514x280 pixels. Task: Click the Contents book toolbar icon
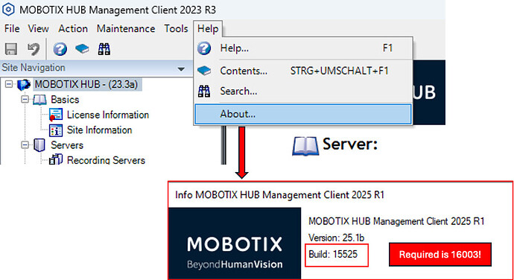[x=82, y=49]
